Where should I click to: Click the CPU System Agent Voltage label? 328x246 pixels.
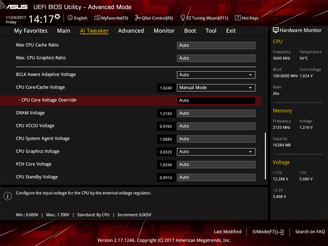point(43,138)
